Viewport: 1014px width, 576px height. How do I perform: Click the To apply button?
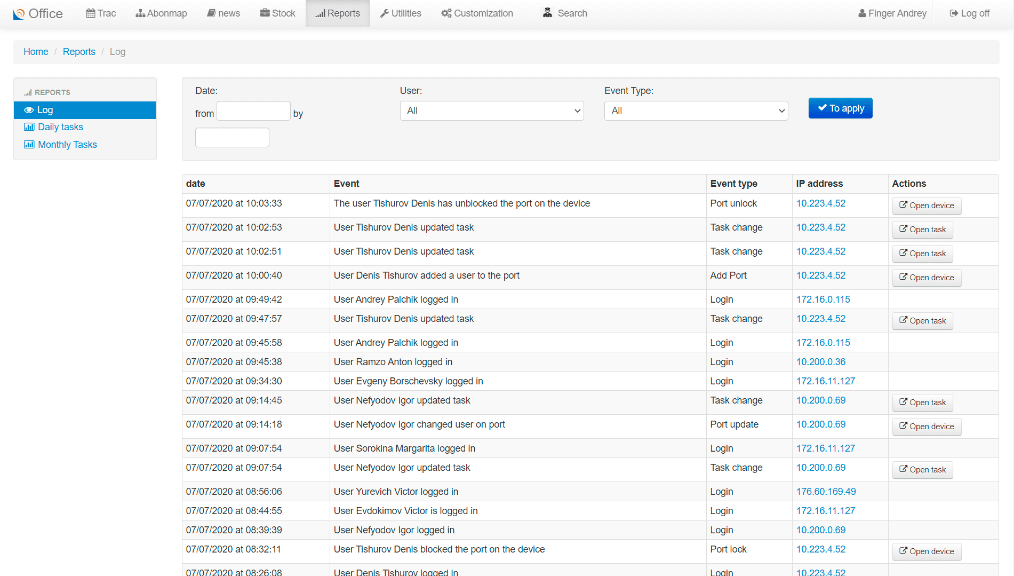(841, 108)
